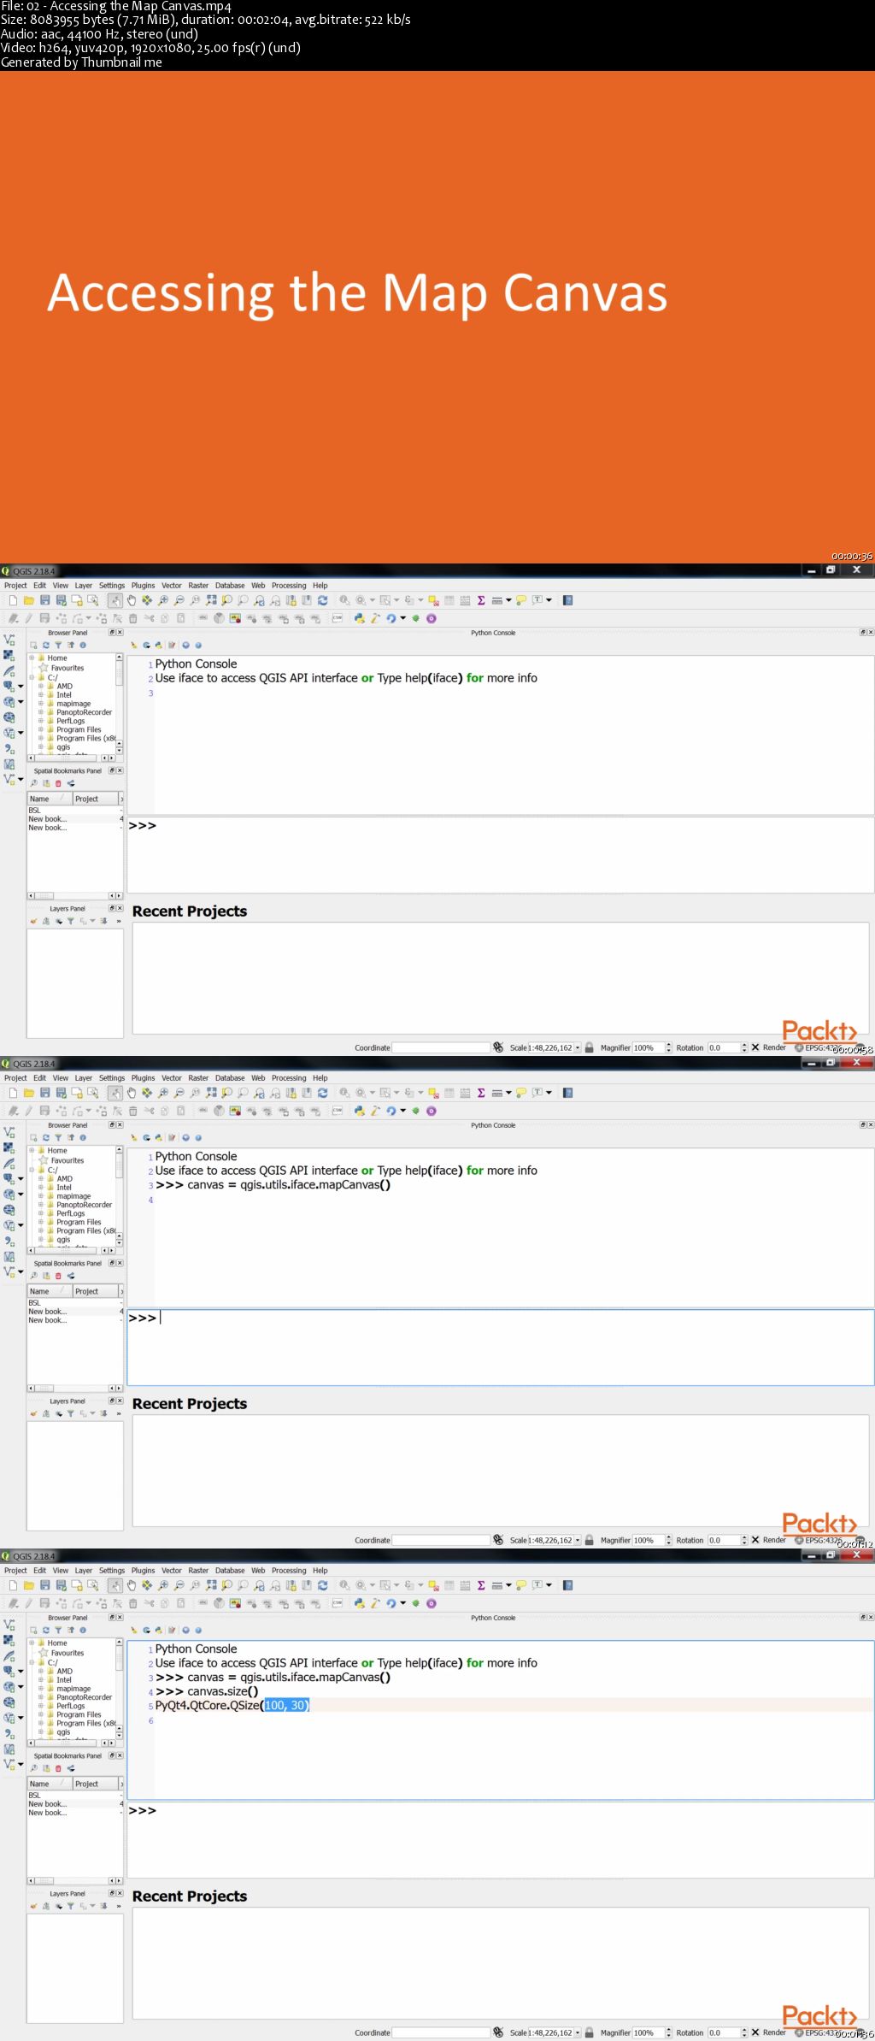
Task: Click Magnifier stepper arrows in canvas.size() frame
Action: click(668, 2032)
